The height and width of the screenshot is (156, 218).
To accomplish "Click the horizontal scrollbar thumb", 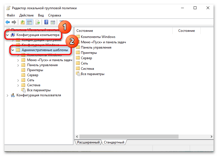I will pyautogui.click(x=129, y=136).
